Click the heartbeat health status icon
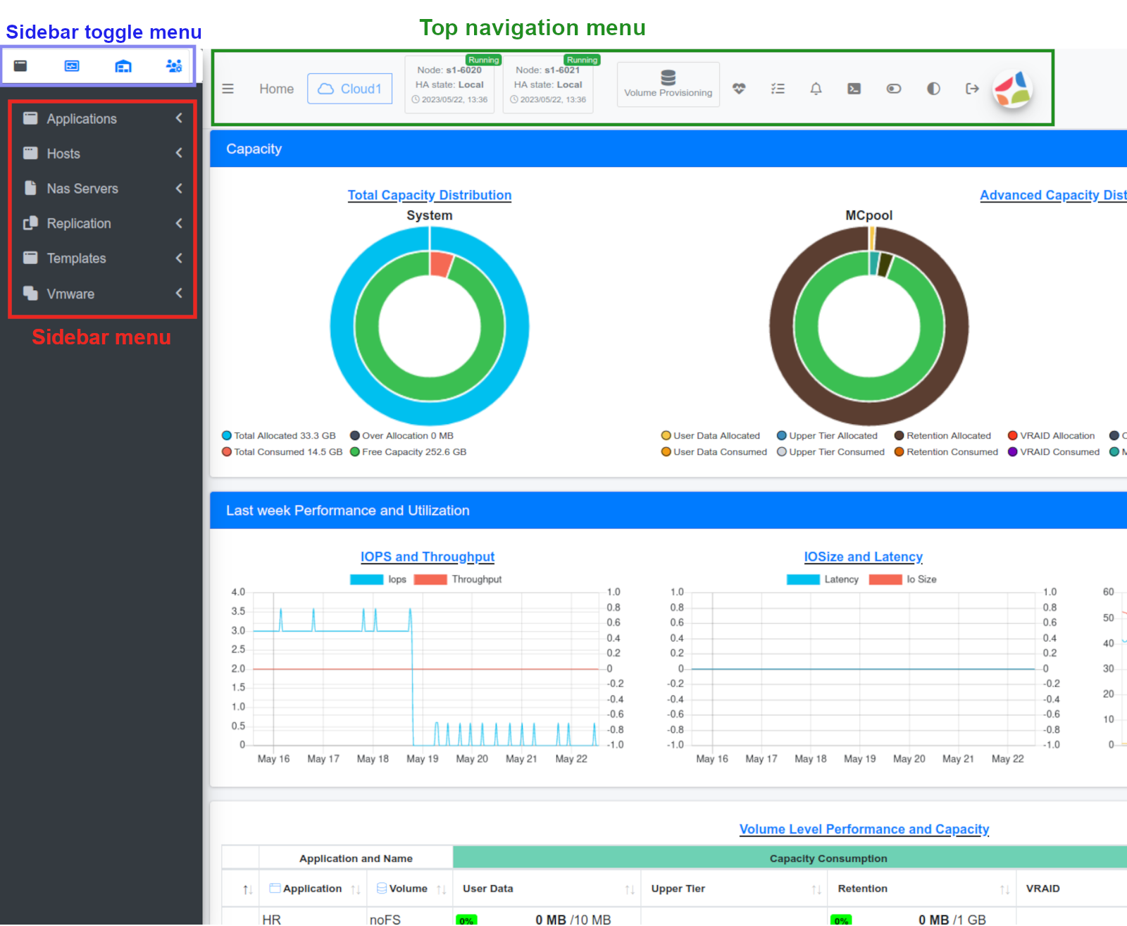The image size is (1127, 926). [738, 89]
